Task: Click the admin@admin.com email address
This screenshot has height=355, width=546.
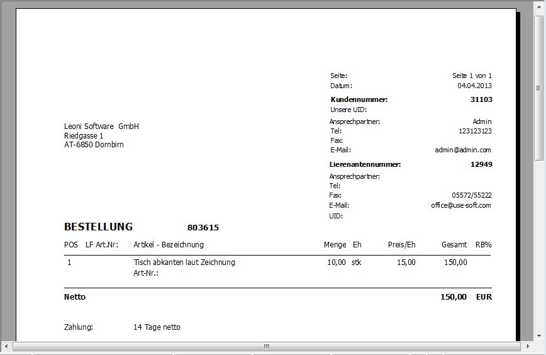Action: point(462,150)
